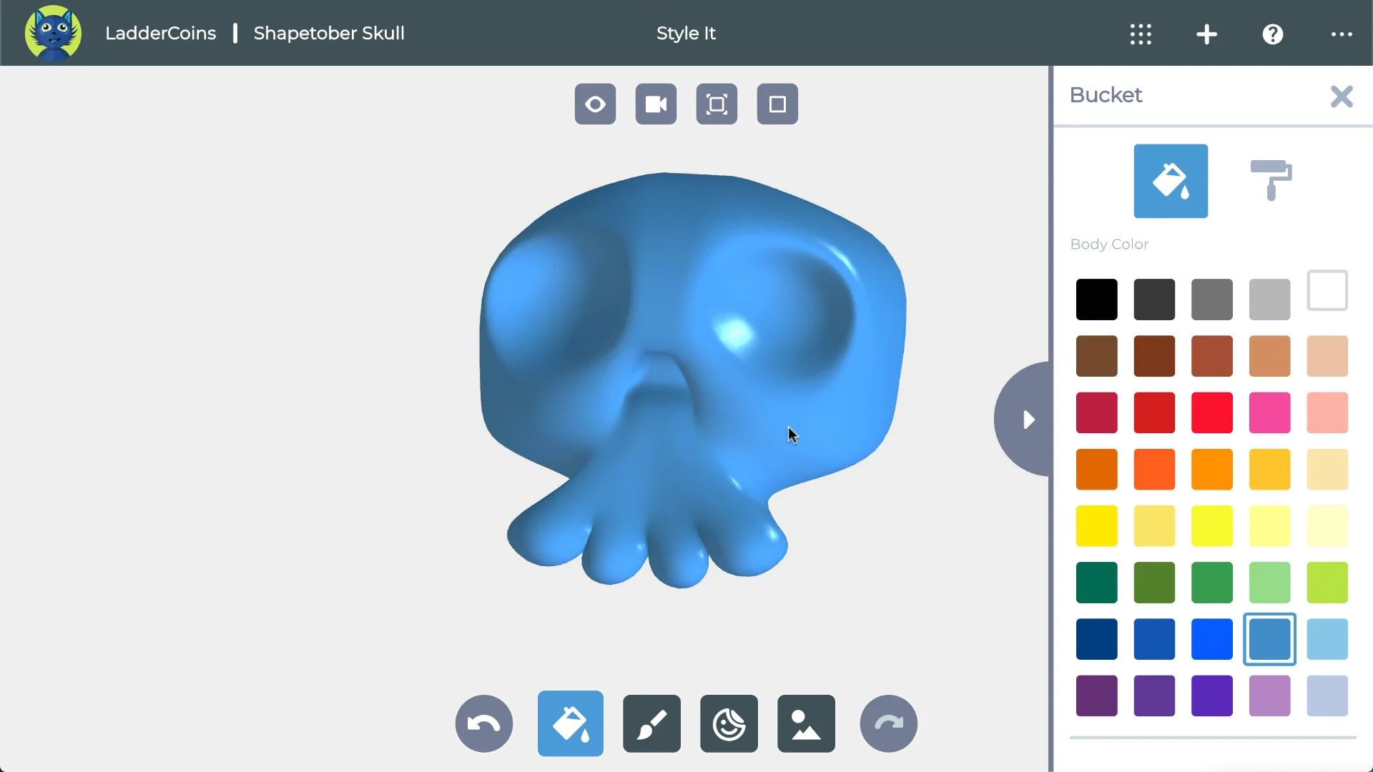Open the three-dot more options menu
This screenshot has width=1373, height=772.
pos(1342,34)
